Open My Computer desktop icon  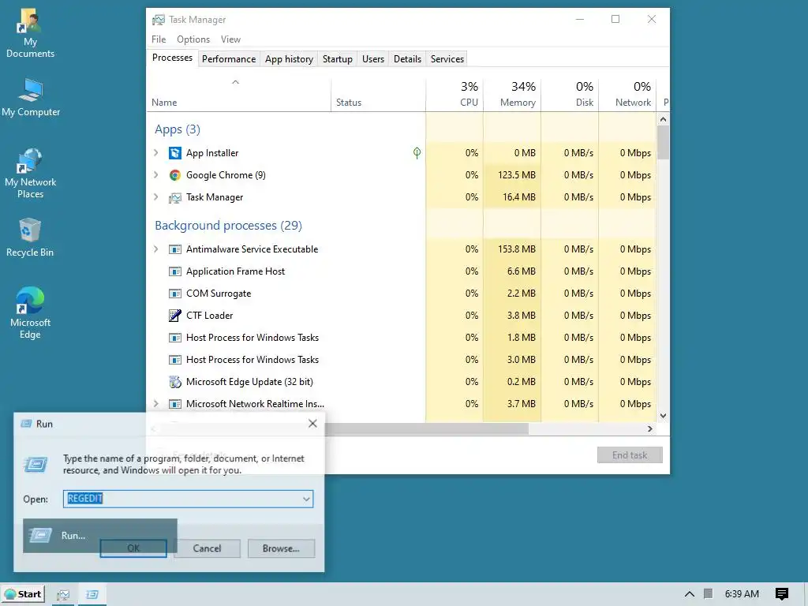[x=31, y=98]
